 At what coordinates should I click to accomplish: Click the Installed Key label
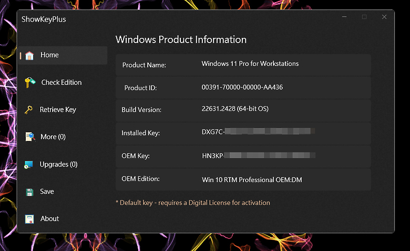coord(140,133)
